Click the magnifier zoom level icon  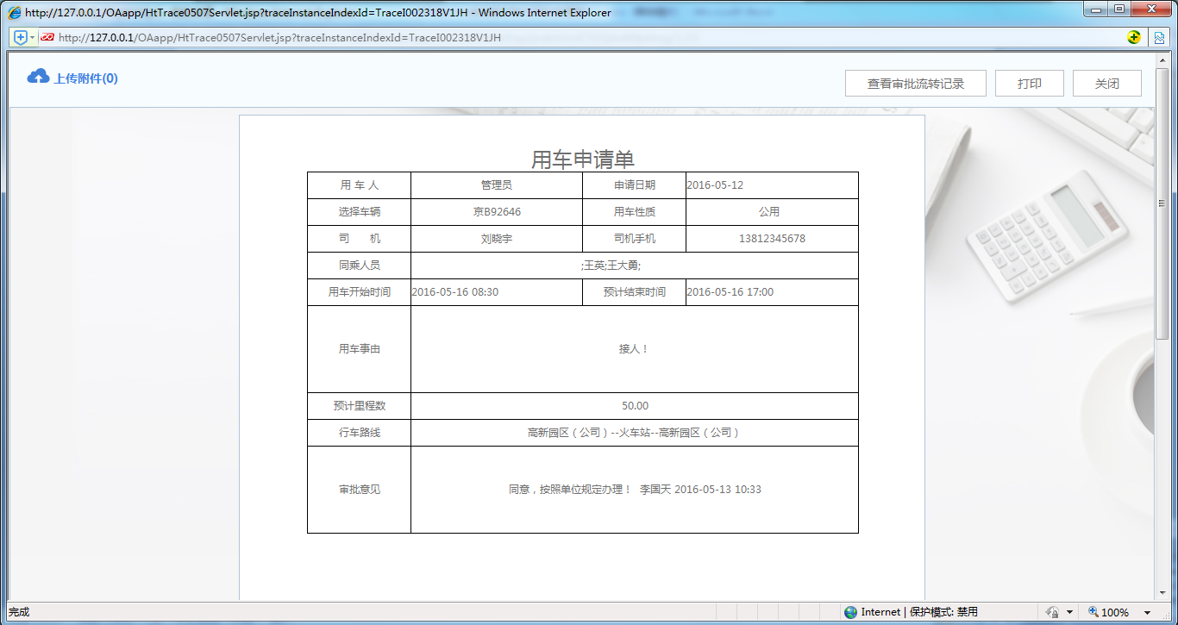tap(1093, 612)
